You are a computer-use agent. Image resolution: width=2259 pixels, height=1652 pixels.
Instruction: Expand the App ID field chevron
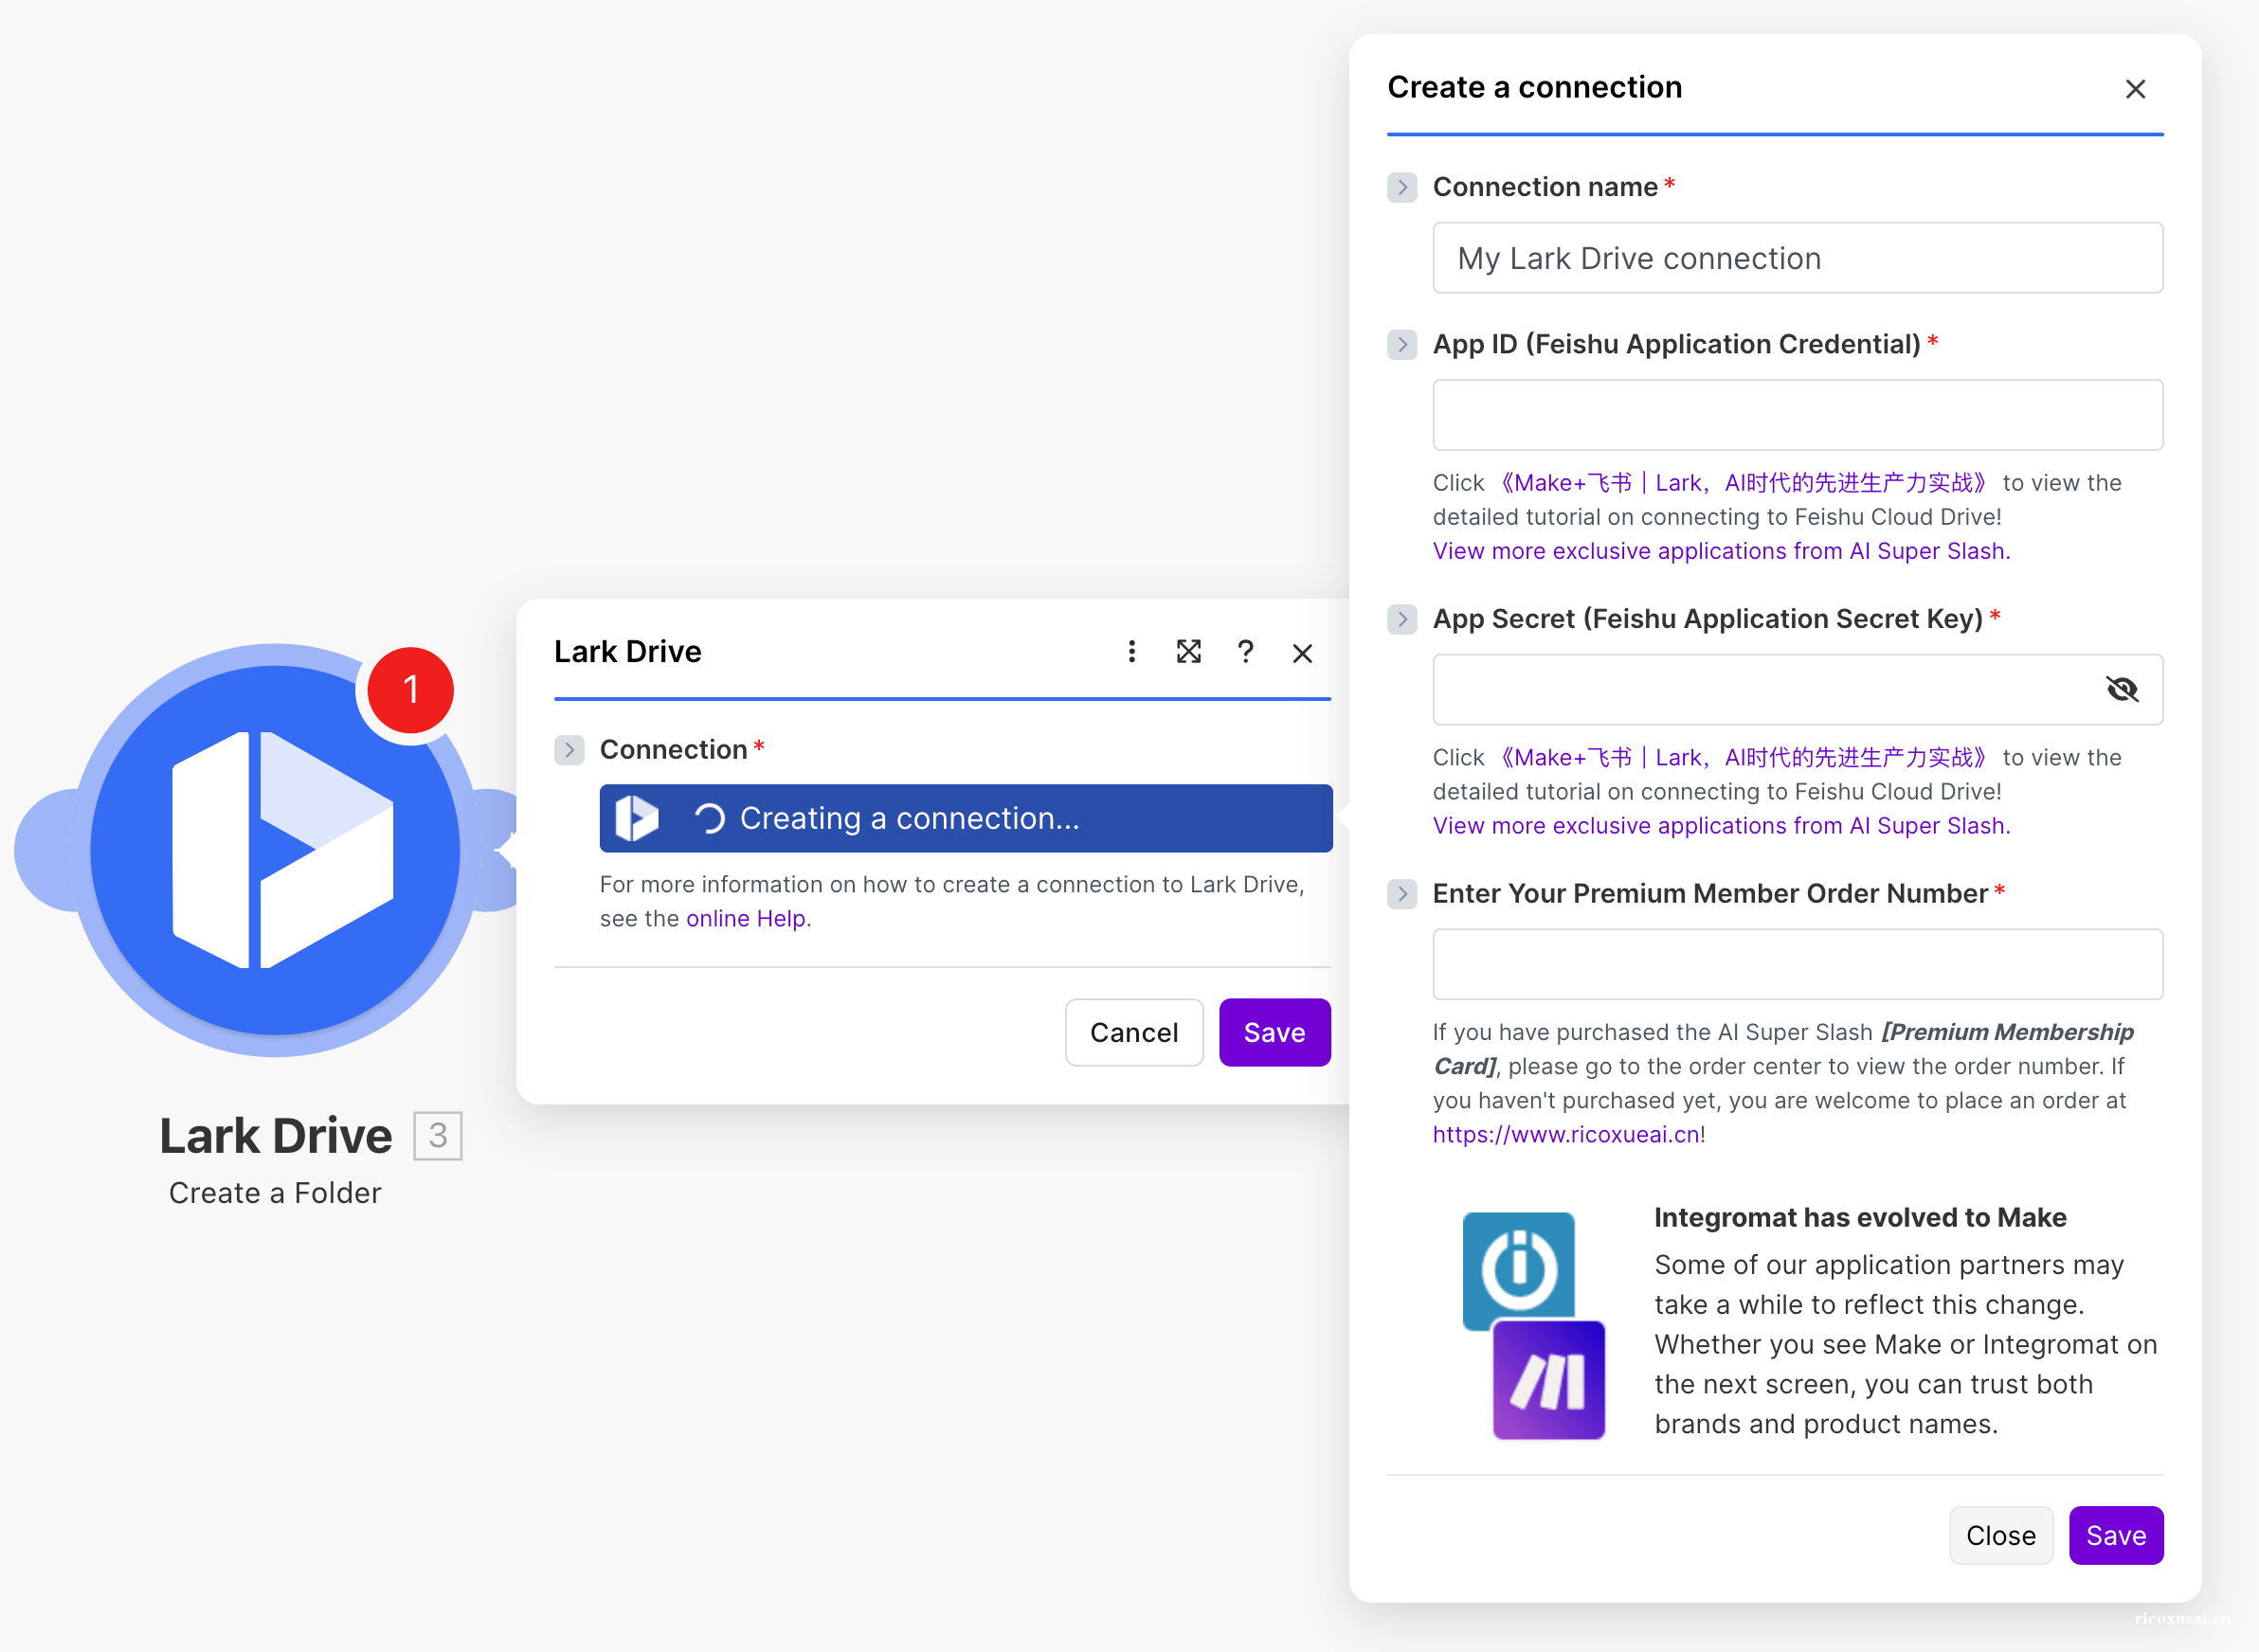pos(1401,345)
